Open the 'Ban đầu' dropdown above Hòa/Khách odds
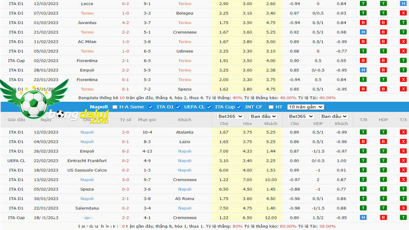Viewport: 409px width, 230px height. click(x=263, y=116)
